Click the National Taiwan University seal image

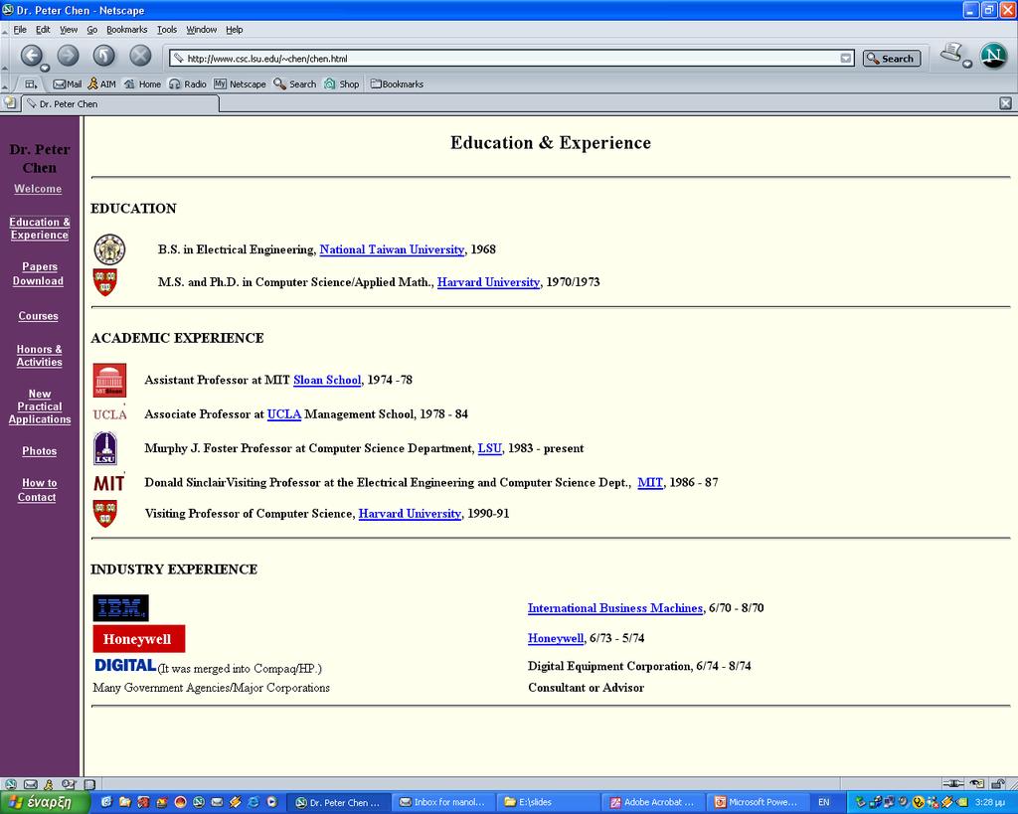pyautogui.click(x=109, y=249)
